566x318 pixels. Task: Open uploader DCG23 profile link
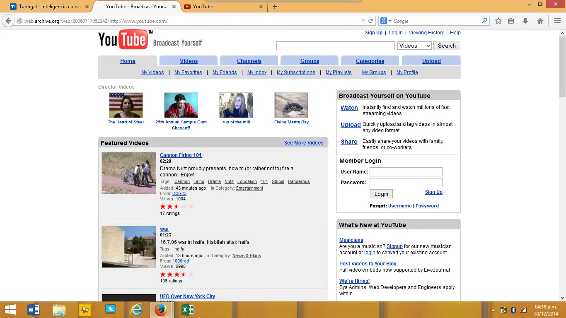[x=179, y=193]
